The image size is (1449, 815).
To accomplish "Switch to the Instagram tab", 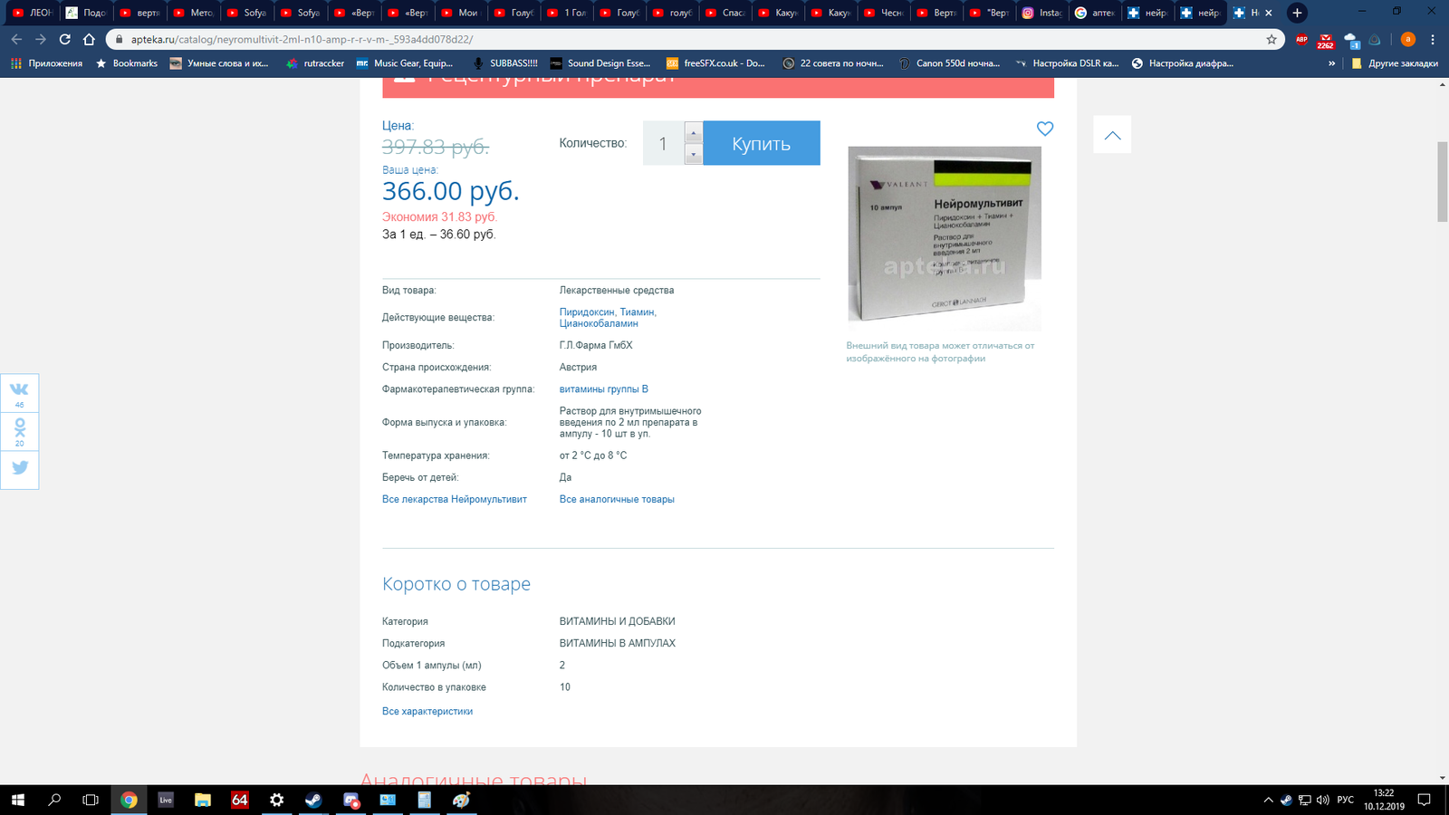I will (1041, 13).
